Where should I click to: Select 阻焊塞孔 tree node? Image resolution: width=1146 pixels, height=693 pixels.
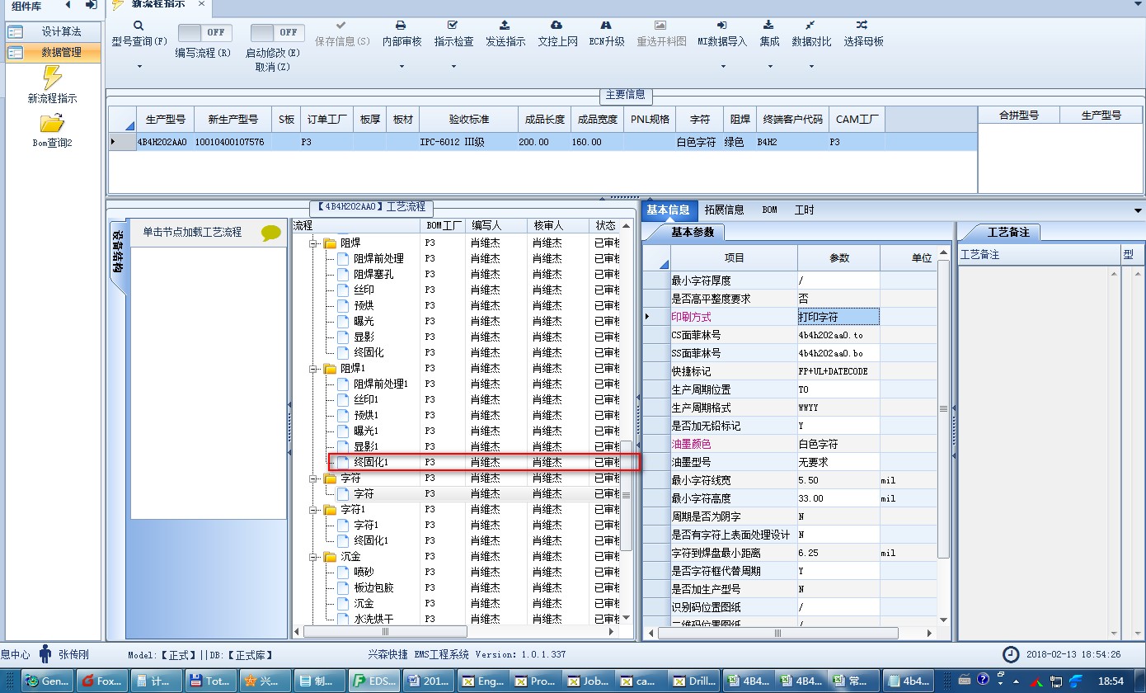click(373, 274)
